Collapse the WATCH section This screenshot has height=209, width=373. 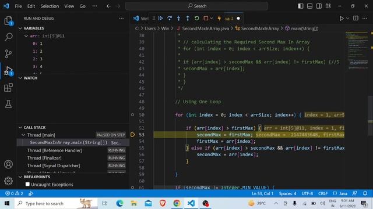[20, 78]
